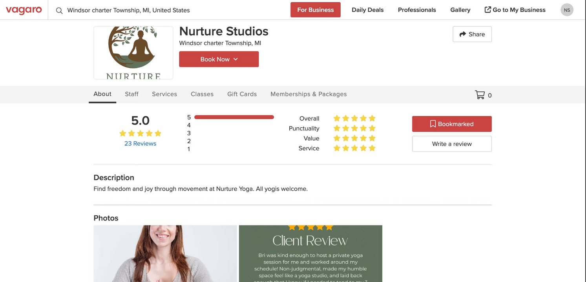Click the Share button
This screenshot has width=586, height=282.
point(472,34)
